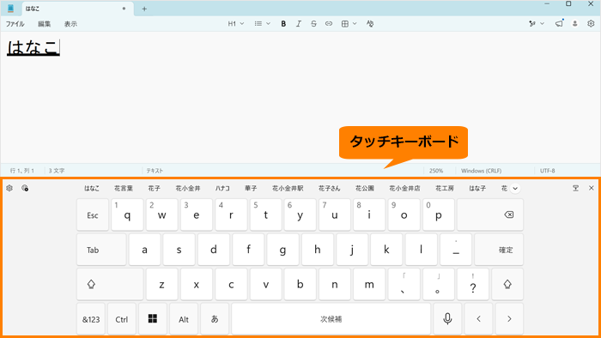Choose candidate 花工房

444,189
